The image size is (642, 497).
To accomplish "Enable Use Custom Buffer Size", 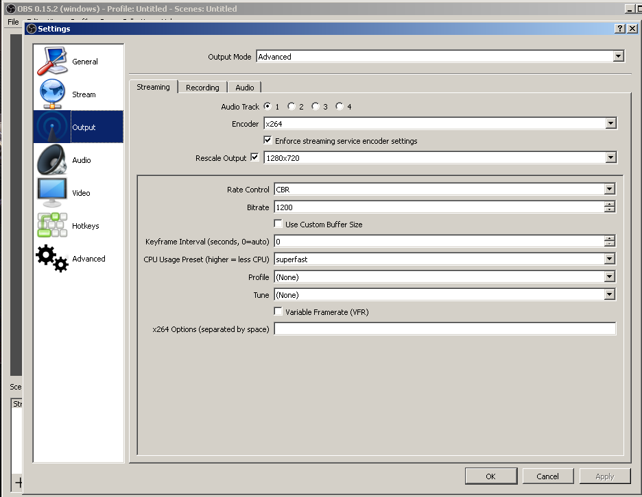I will [278, 225].
